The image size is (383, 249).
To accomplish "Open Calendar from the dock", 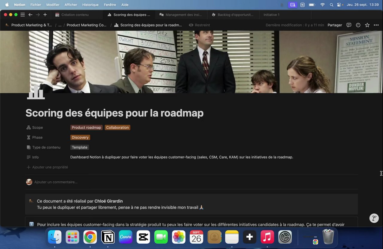I will [x=196, y=237].
